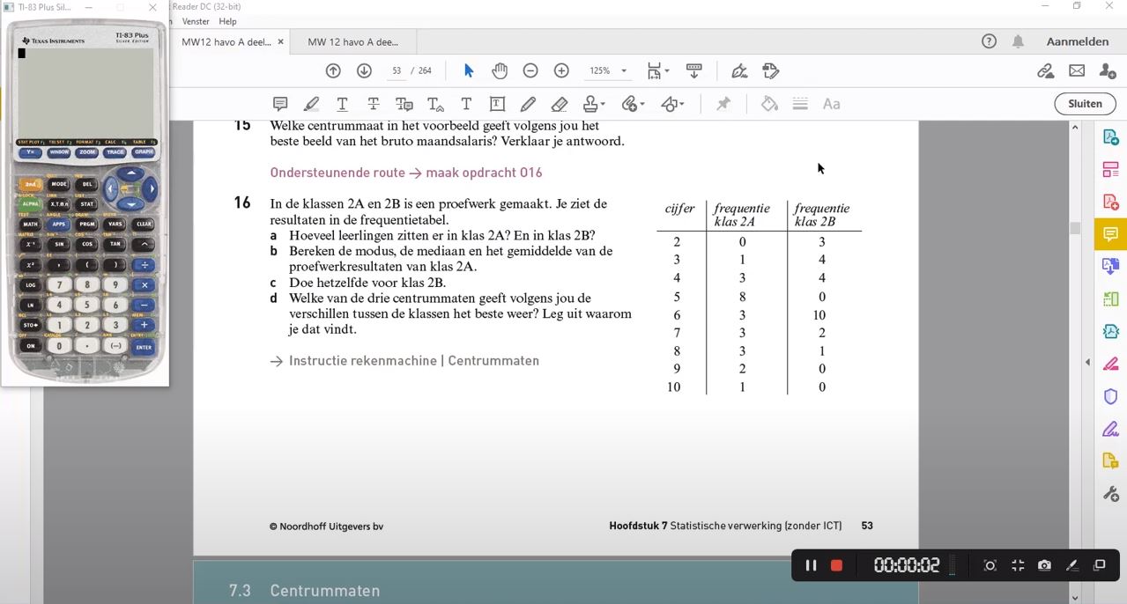Zoom in with the plus circle
The image size is (1127, 604).
tap(561, 70)
